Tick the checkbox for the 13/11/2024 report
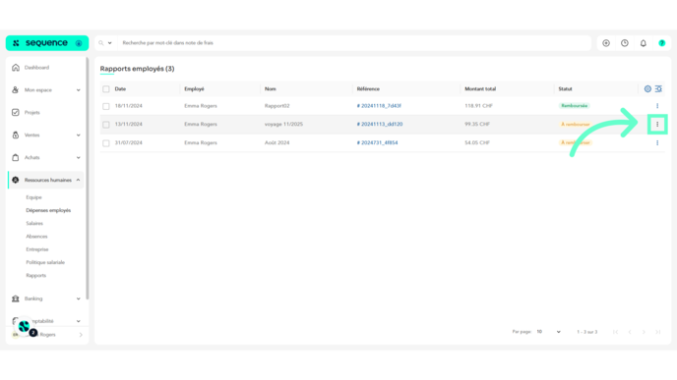The image size is (677, 380). point(106,125)
